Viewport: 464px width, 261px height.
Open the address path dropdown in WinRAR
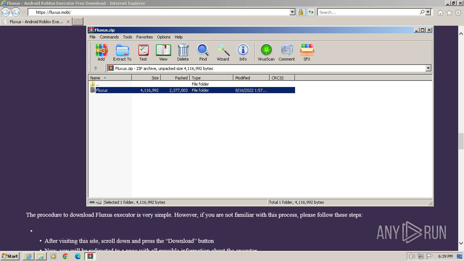tap(428, 68)
